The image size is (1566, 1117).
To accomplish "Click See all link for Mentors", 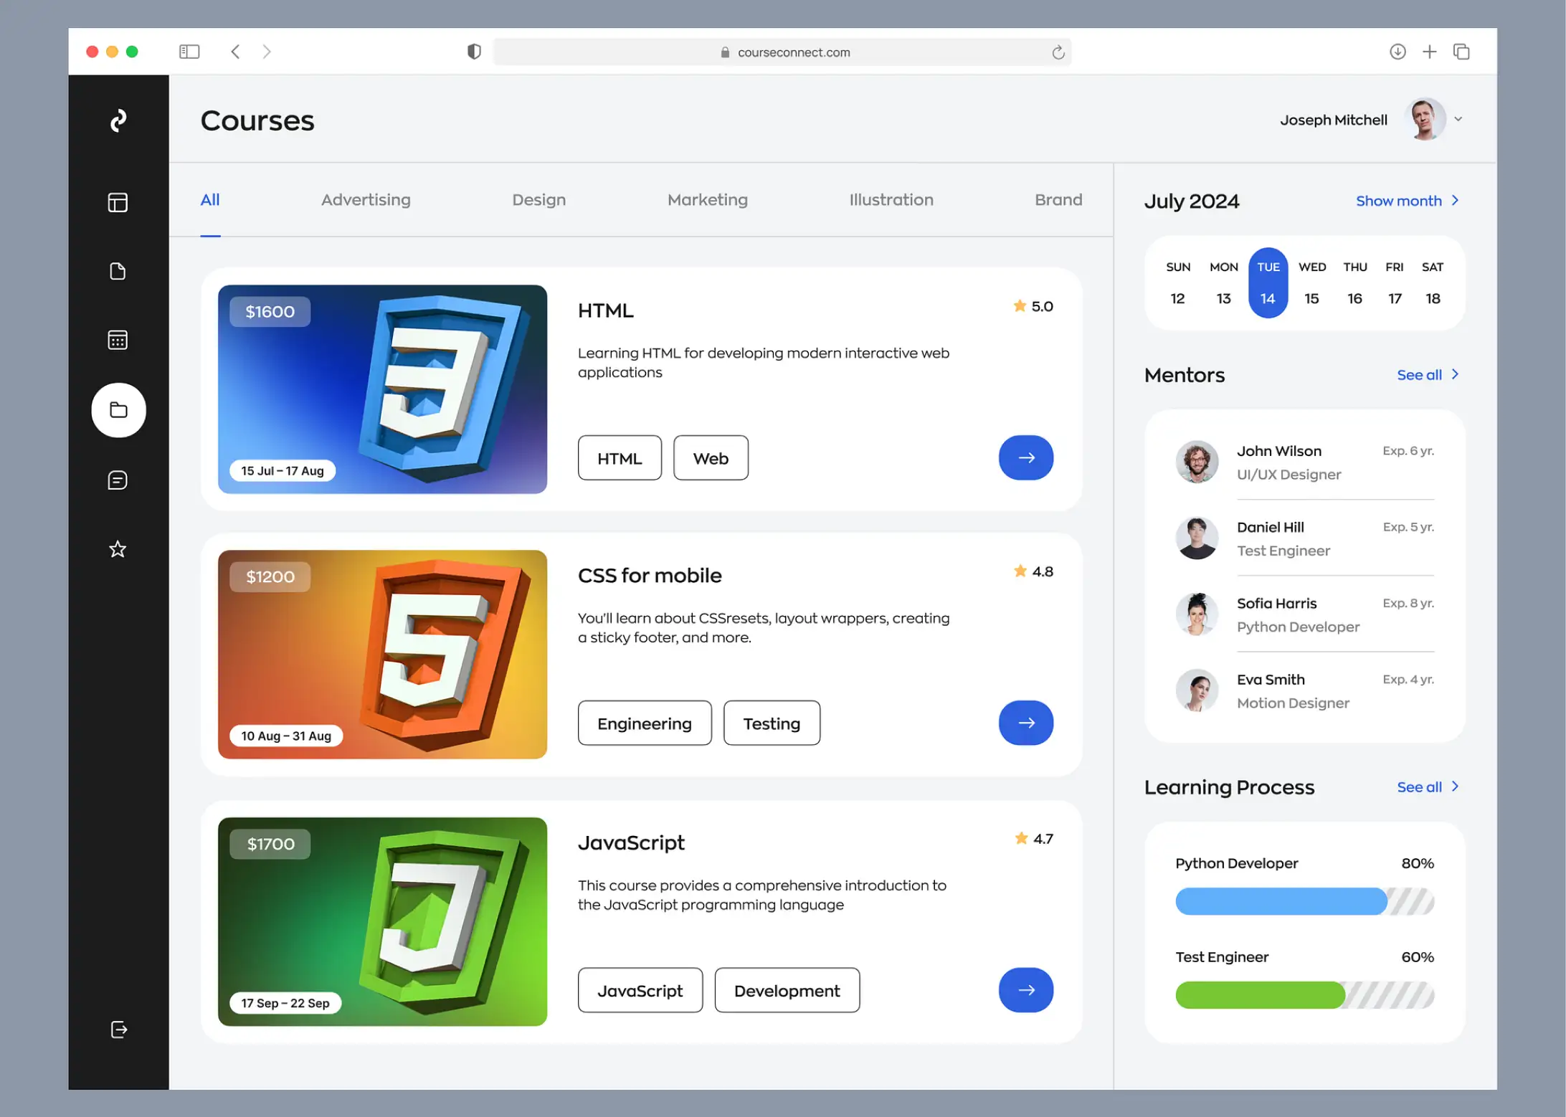I will [1419, 375].
